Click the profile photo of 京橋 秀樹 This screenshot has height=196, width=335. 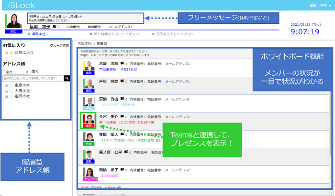88,102
